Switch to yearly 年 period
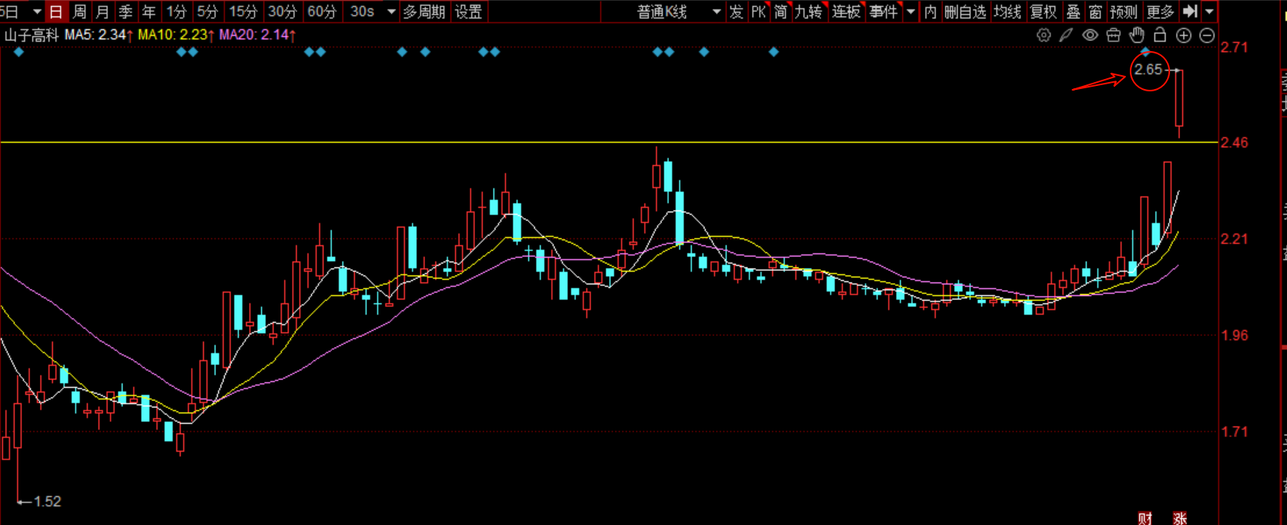The height and width of the screenshot is (525, 1287). coord(149,12)
